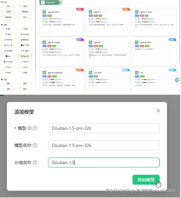Viewport: 181px width, 198px height.
Task: Toggle the 文生图 category filter
Action: 8,12
